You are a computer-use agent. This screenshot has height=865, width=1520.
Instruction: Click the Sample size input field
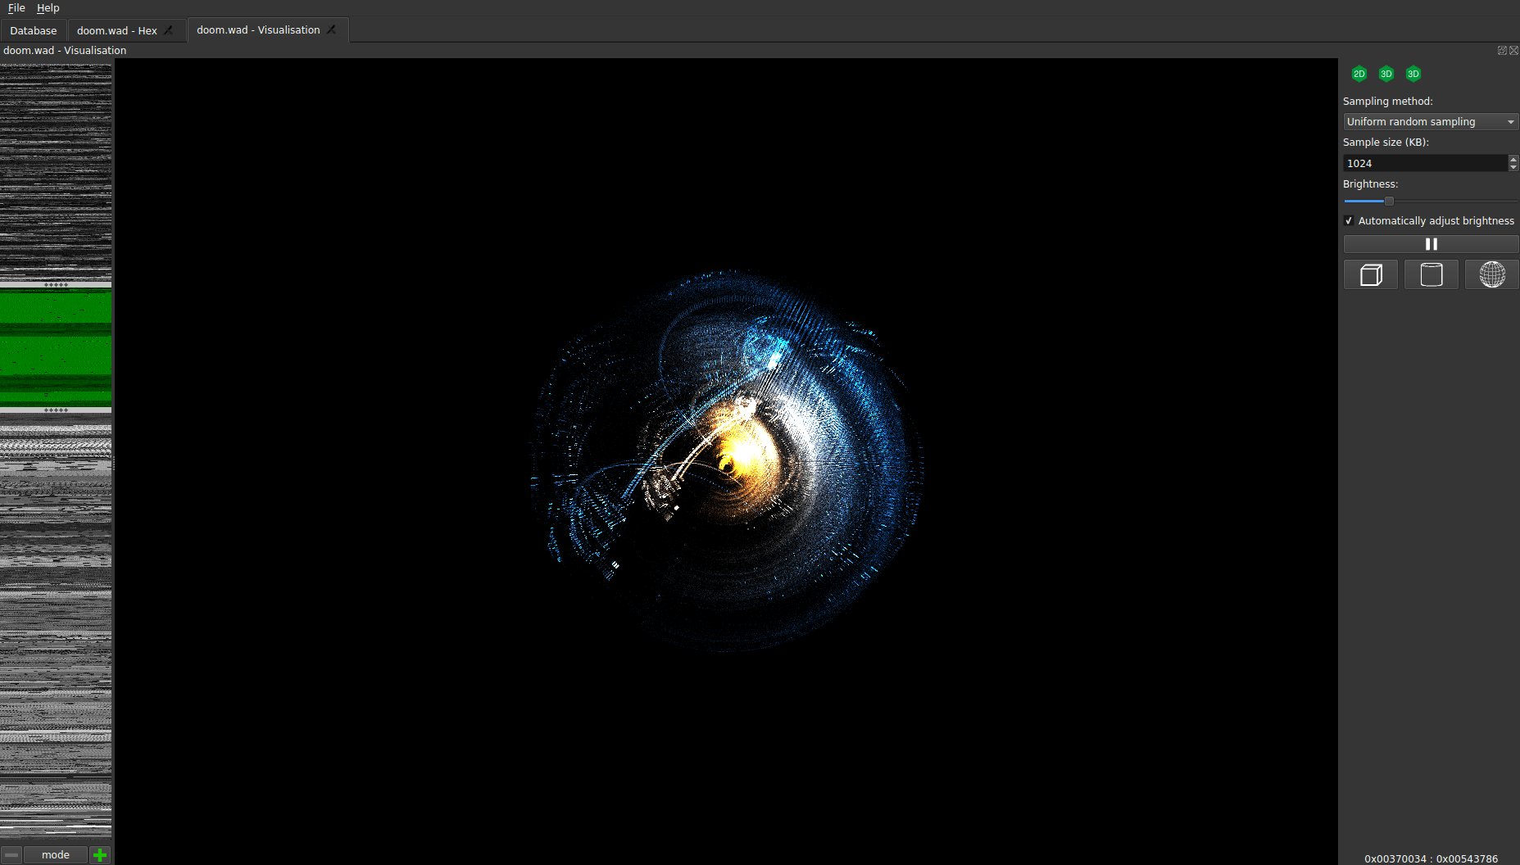1424,163
